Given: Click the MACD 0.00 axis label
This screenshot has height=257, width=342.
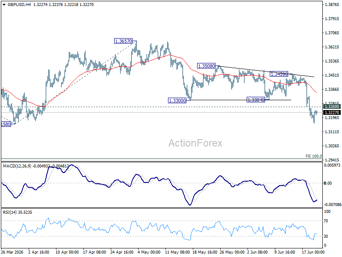Looking at the screenshot, I should [x=328, y=183].
